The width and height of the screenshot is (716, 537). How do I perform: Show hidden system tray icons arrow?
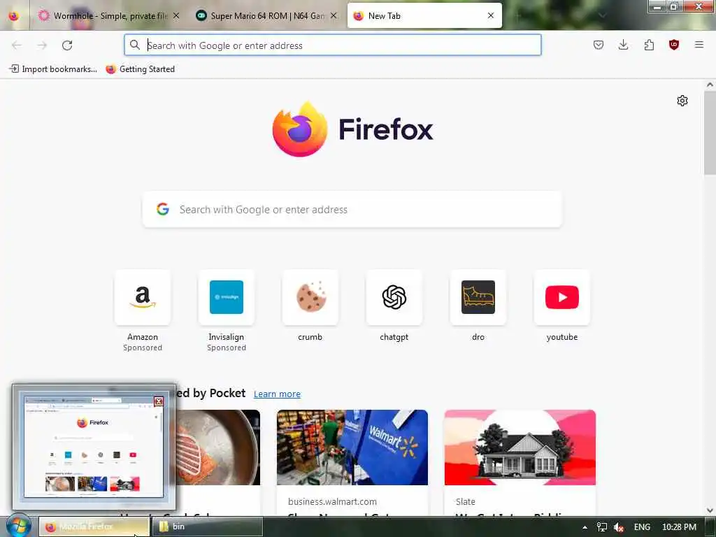[x=585, y=527]
